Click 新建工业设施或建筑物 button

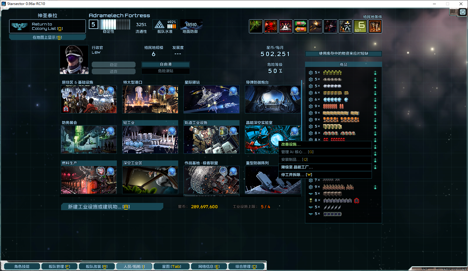112,207
